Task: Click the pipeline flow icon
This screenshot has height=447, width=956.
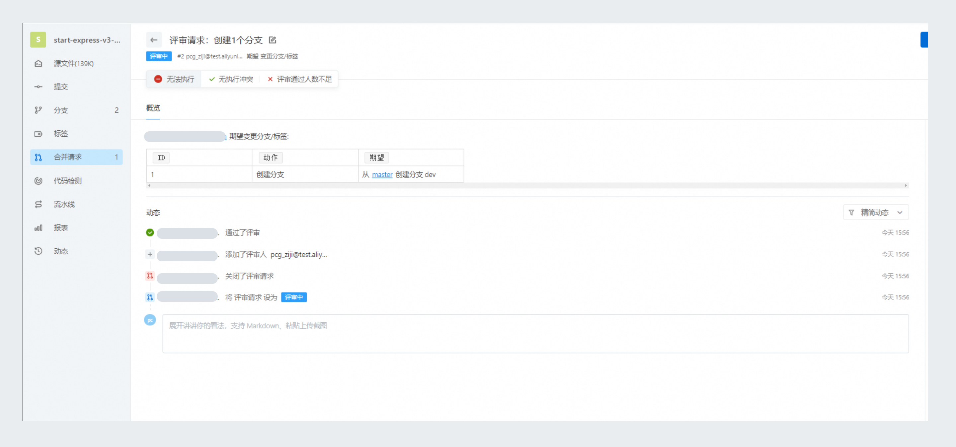Action: point(38,204)
